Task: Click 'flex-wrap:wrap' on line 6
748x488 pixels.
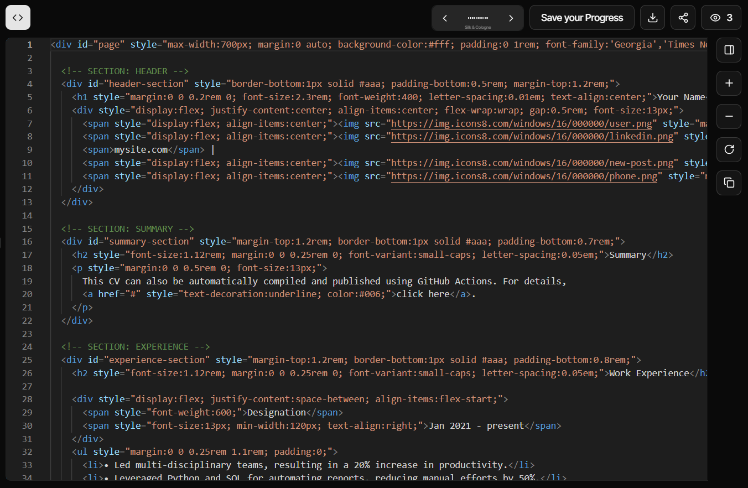Action: (482, 111)
